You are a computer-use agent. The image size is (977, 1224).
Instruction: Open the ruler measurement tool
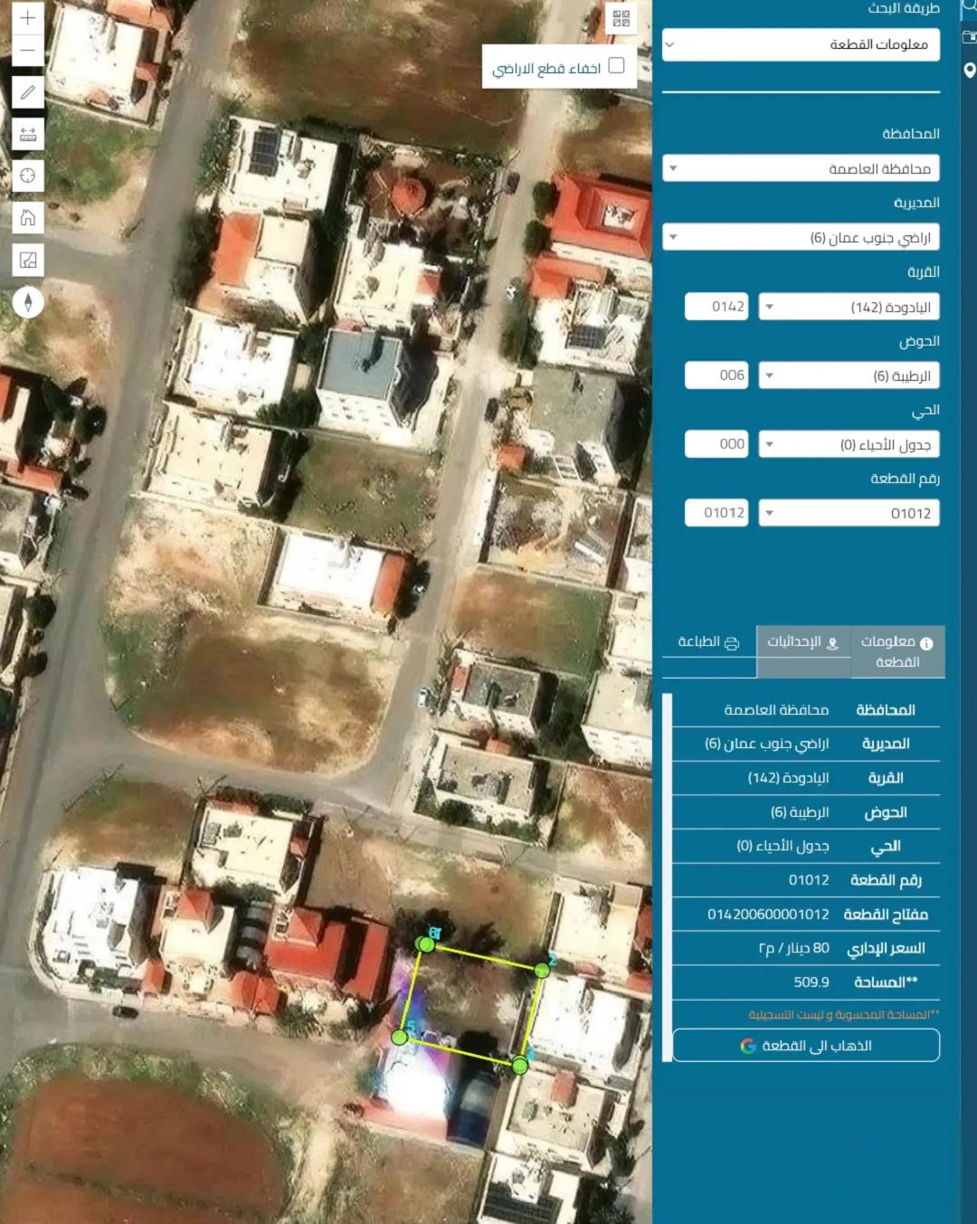pyautogui.click(x=28, y=134)
